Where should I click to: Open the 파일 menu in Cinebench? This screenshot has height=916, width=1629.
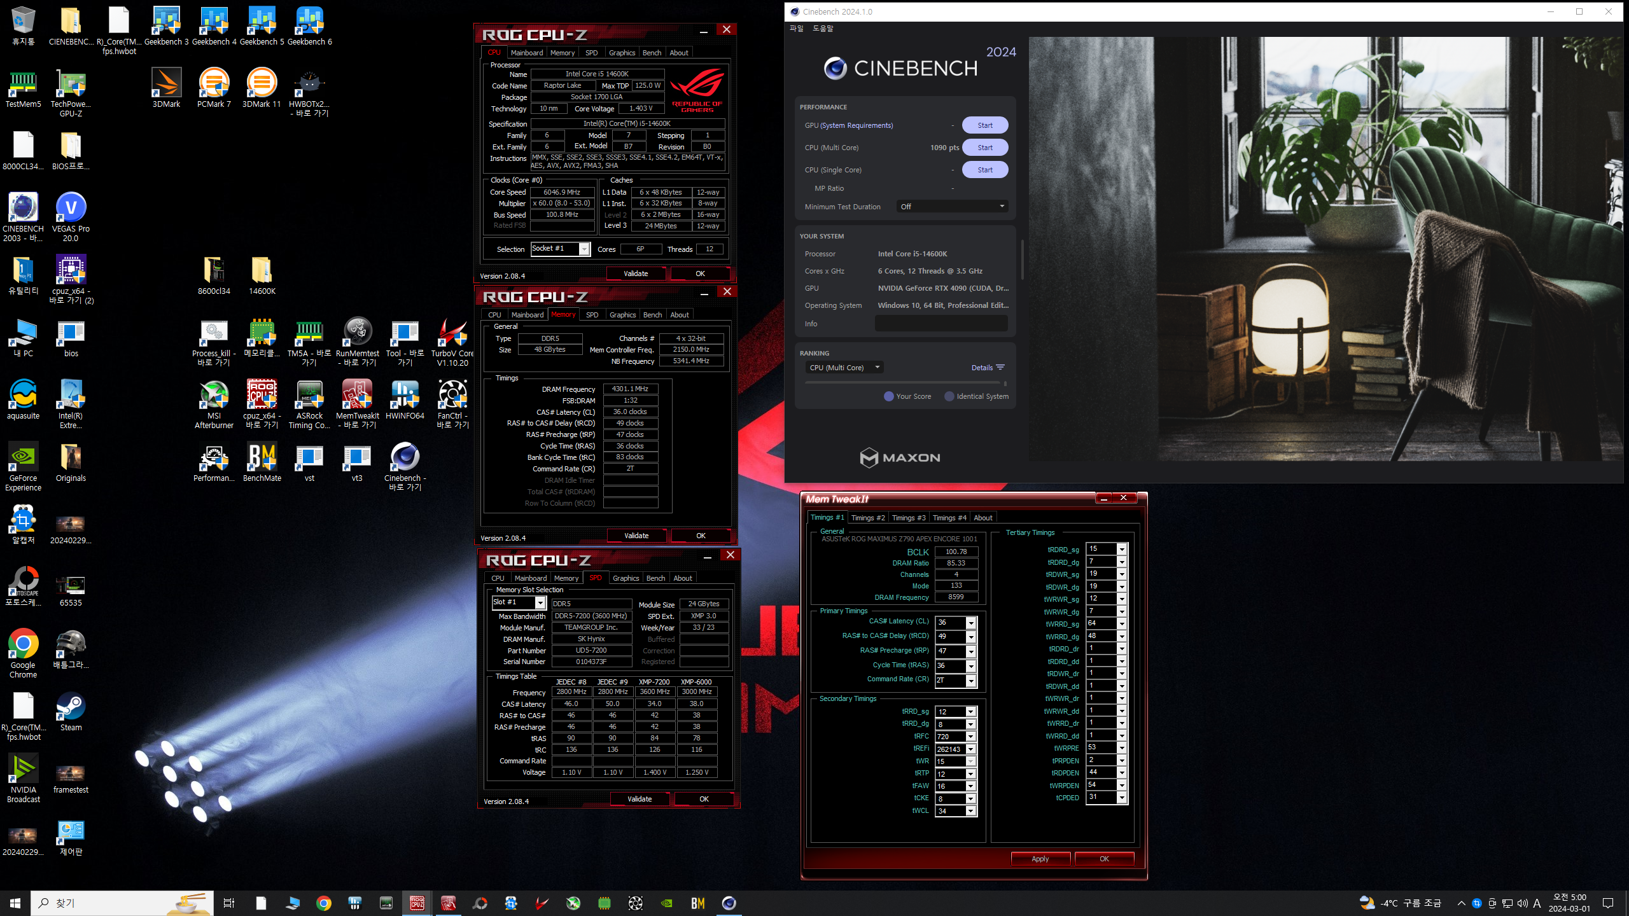coord(797,29)
